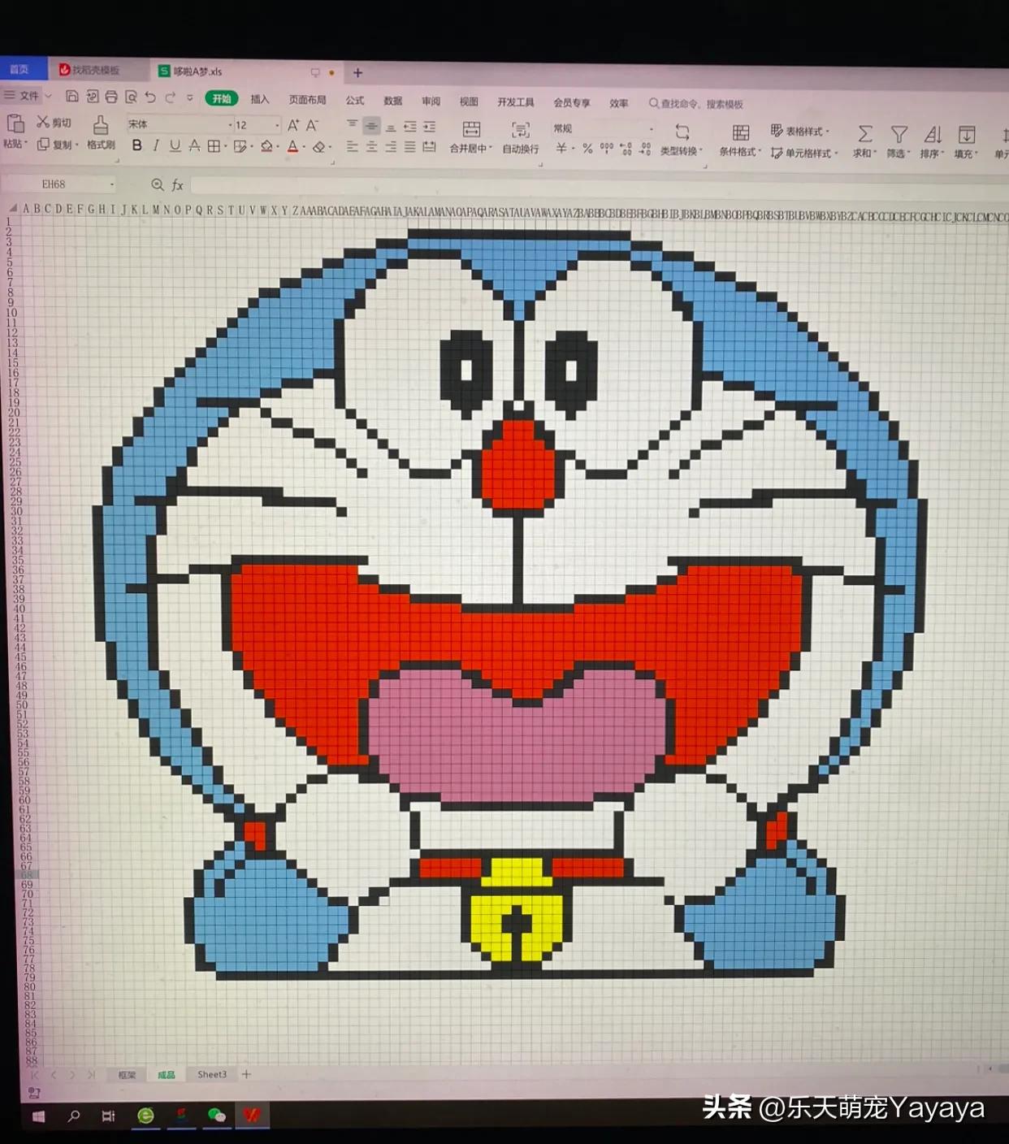Click the distributed alignment icon
Image resolution: width=1009 pixels, height=1144 pixels.
tap(430, 147)
